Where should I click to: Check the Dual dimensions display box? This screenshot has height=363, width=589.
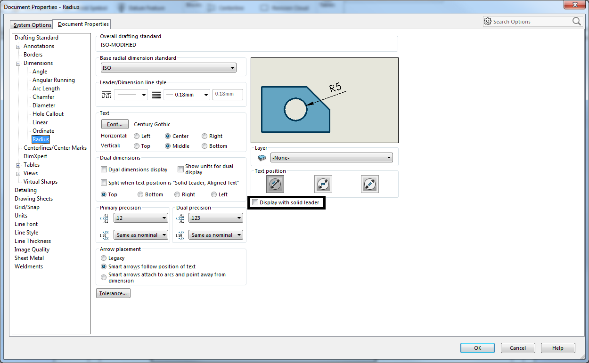tap(104, 169)
